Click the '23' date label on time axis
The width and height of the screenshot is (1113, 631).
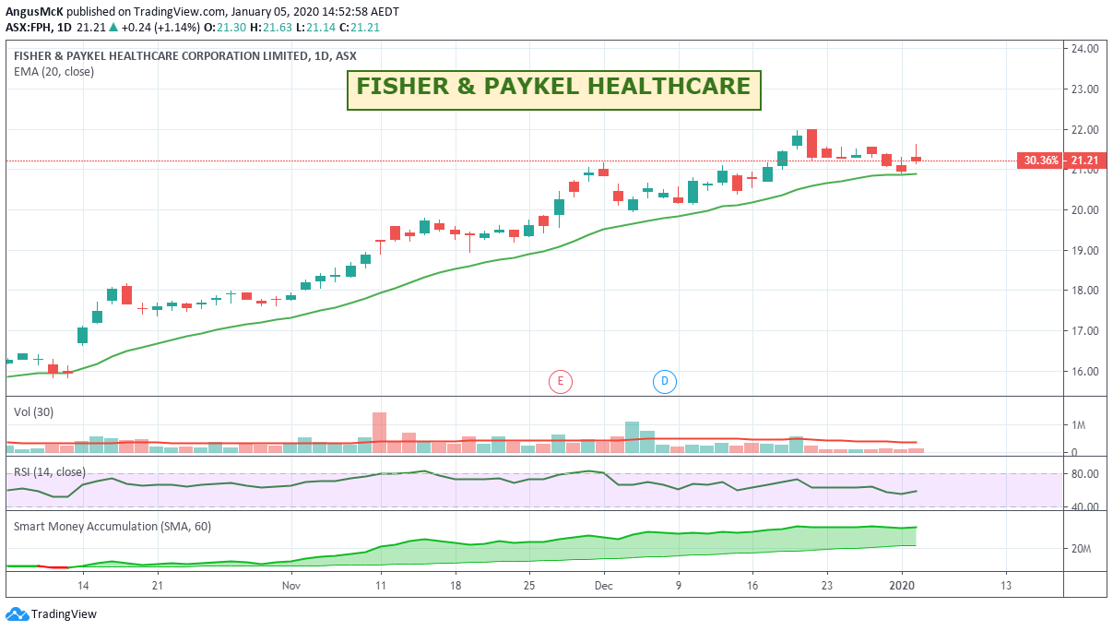(x=827, y=585)
